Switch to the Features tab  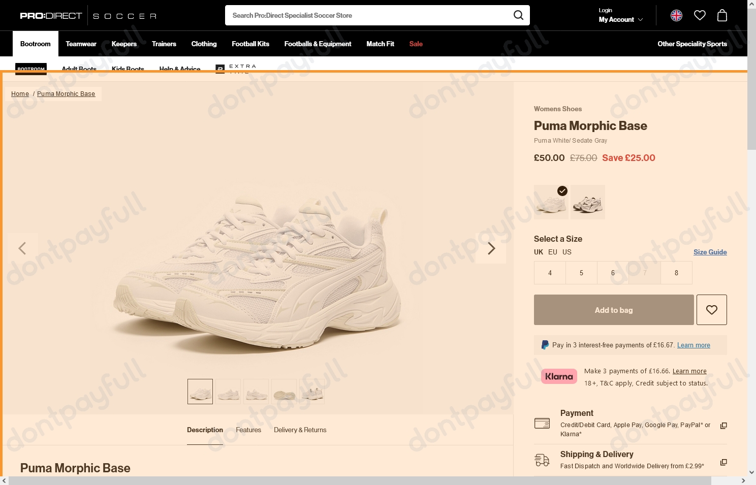pyautogui.click(x=248, y=430)
